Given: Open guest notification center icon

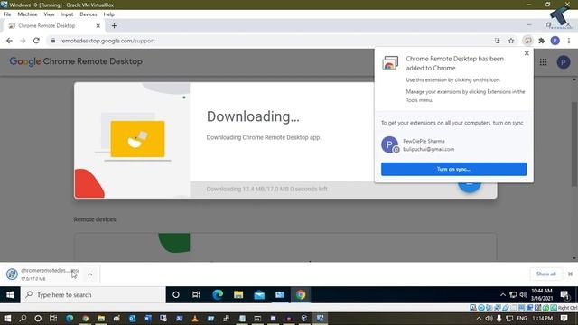Looking at the screenshot, I should (x=564, y=295).
